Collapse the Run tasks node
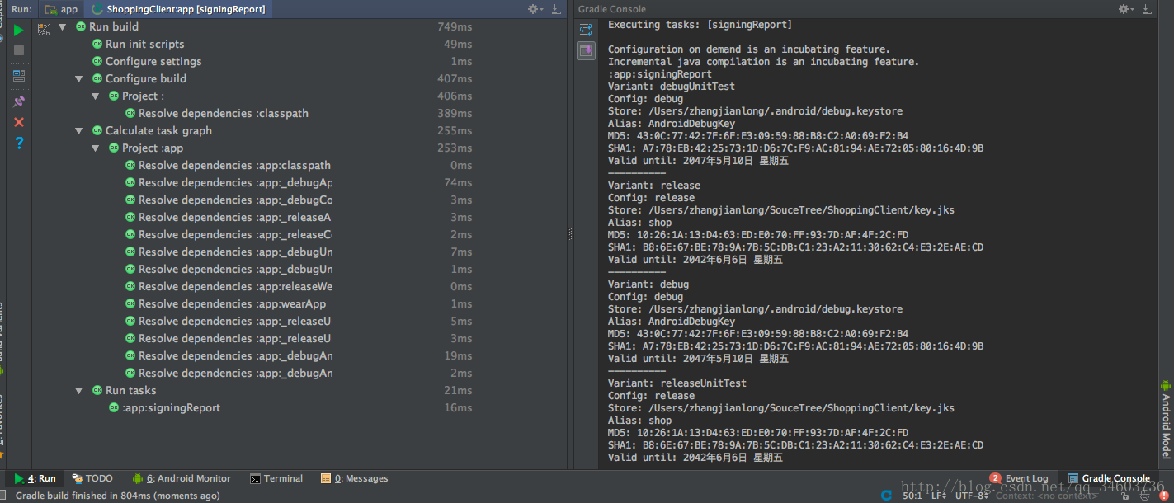 (79, 390)
